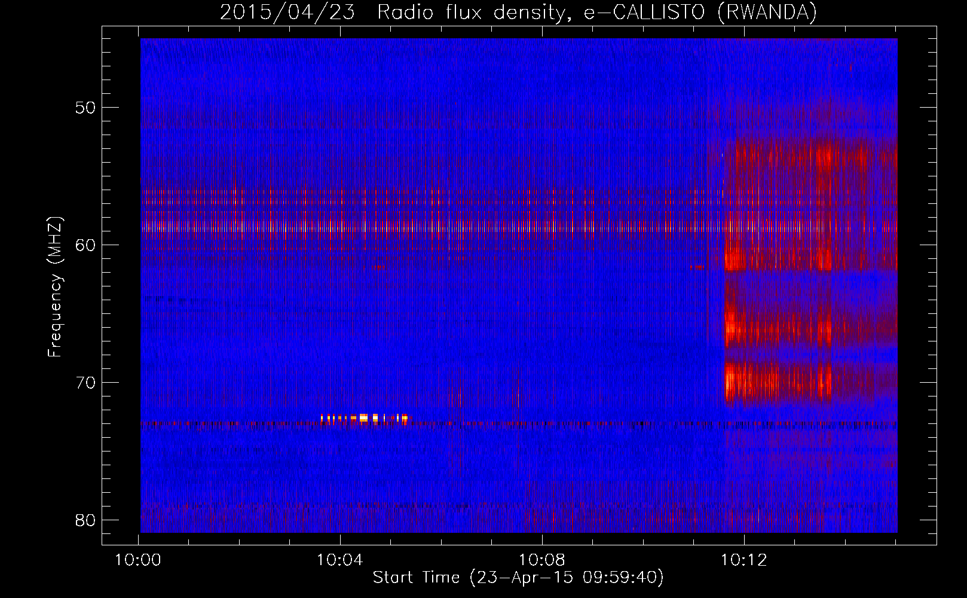This screenshot has width=967, height=598.
Task: Click the '60' frequency tick label
Action: [x=86, y=245]
